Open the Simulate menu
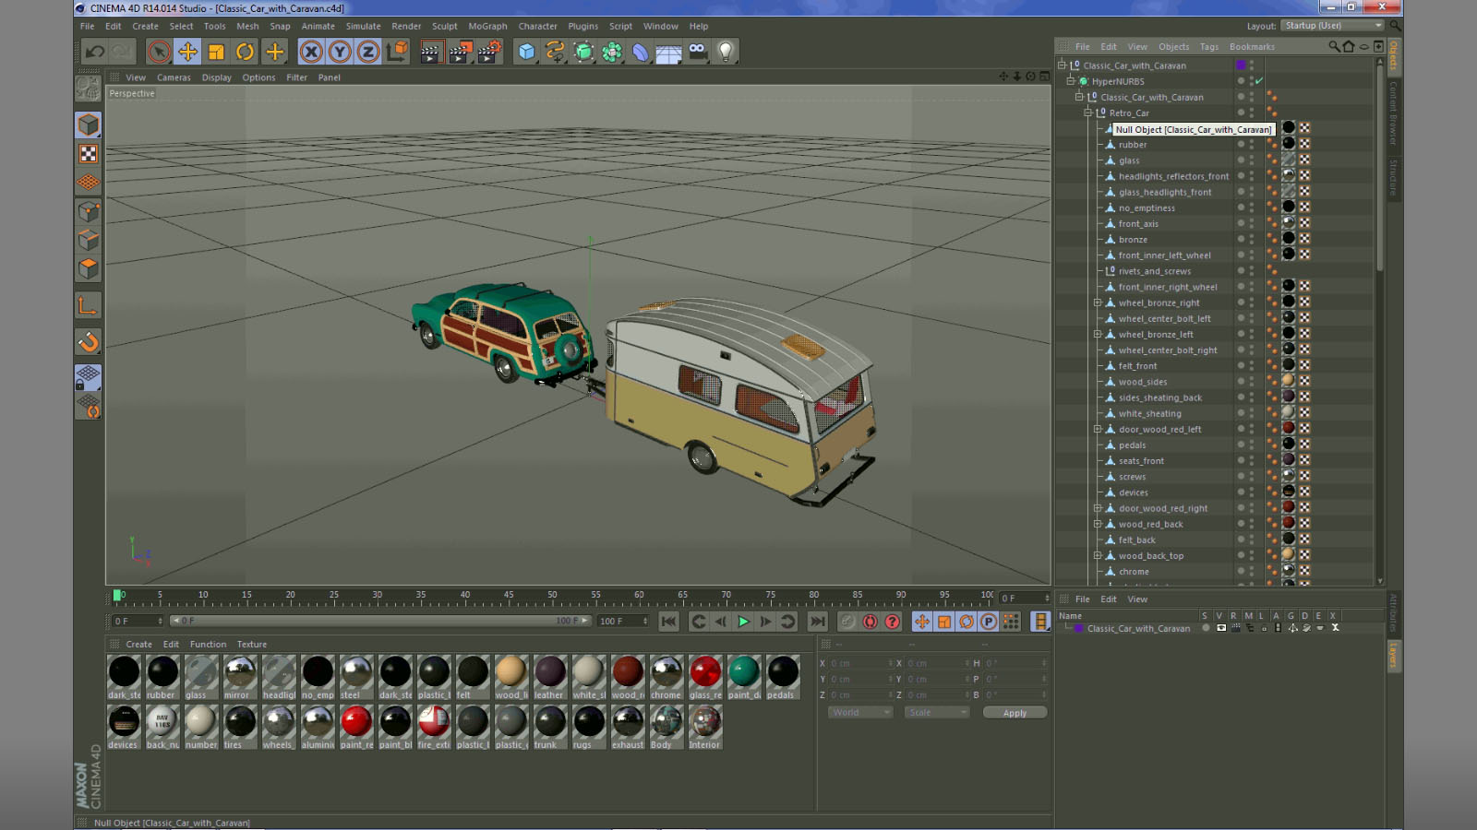The width and height of the screenshot is (1477, 830). coord(363,27)
